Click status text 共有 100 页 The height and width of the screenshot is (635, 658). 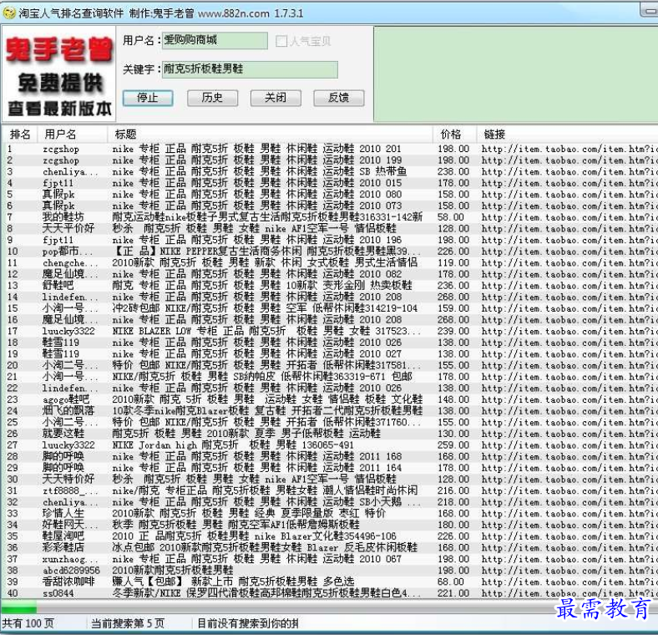pyautogui.click(x=28, y=623)
